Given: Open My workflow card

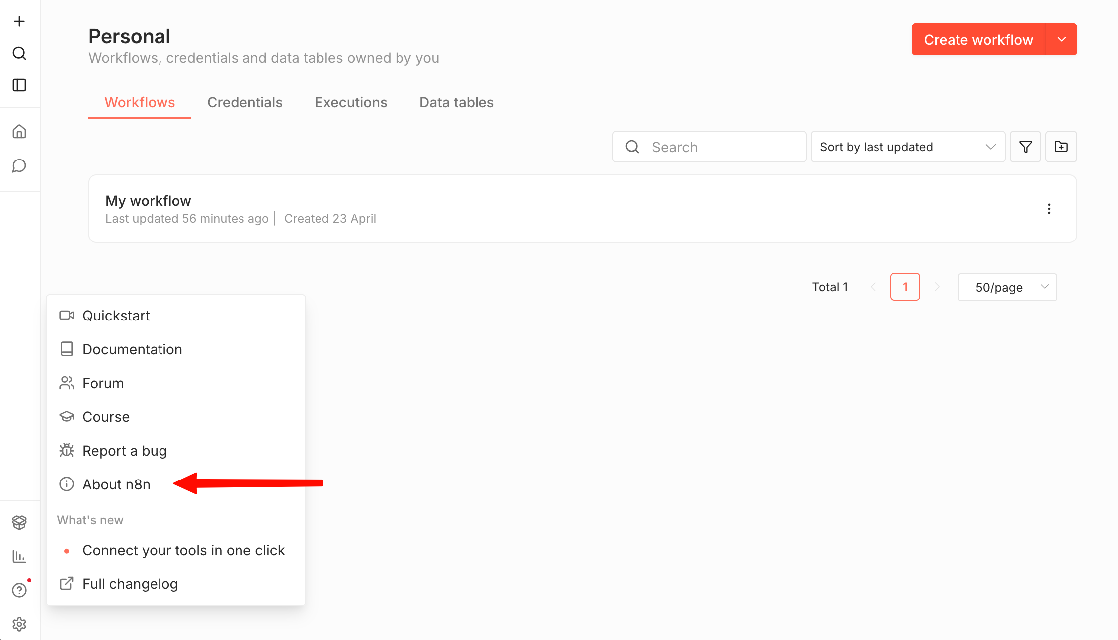Looking at the screenshot, I should pyautogui.click(x=582, y=209).
